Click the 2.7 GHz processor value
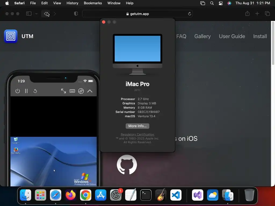This screenshot has height=206, width=275. click(143, 99)
